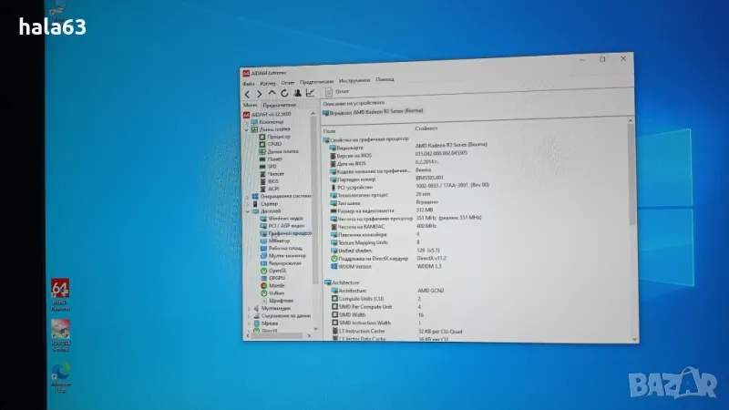Click the Forward navigation arrow in toolbar
This screenshot has width=729, height=410.
click(x=259, y=94)
